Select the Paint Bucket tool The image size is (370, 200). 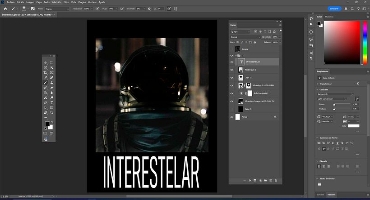[x=45, y=93]
